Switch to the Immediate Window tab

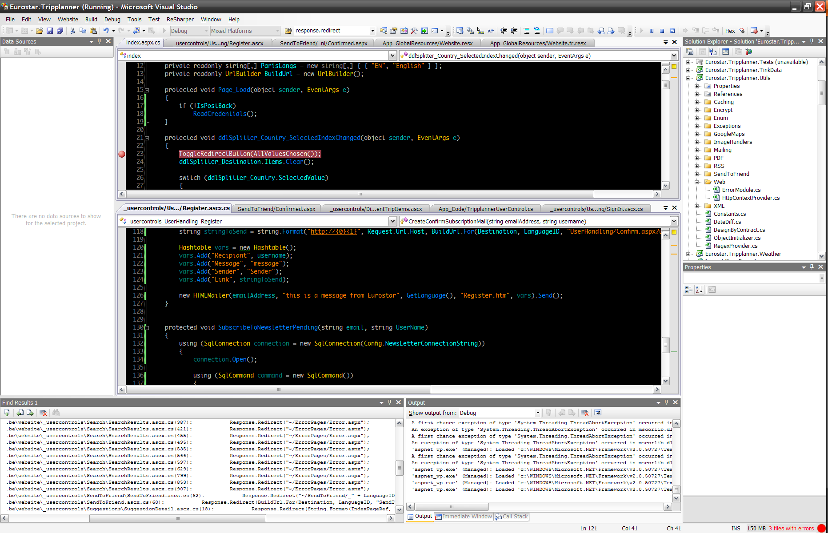pyautogui.click(x=464, y=516)
